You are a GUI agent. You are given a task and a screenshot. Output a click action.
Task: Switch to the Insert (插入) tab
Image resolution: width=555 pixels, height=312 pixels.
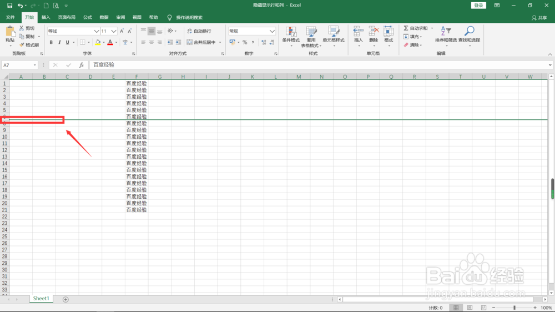[46, 17]
